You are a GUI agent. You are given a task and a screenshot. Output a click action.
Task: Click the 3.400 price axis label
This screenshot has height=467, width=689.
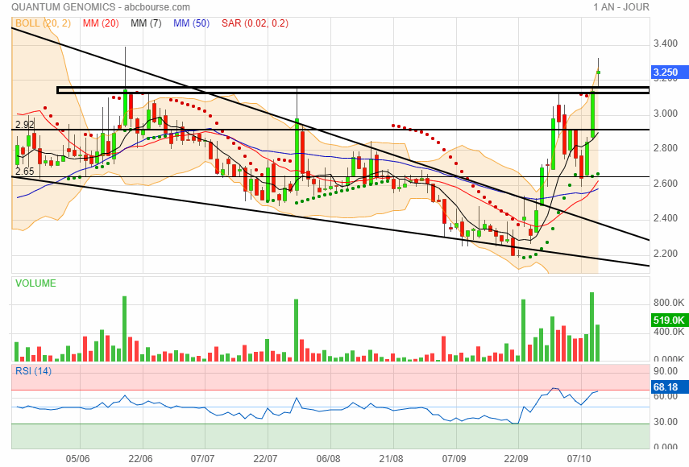666,43
